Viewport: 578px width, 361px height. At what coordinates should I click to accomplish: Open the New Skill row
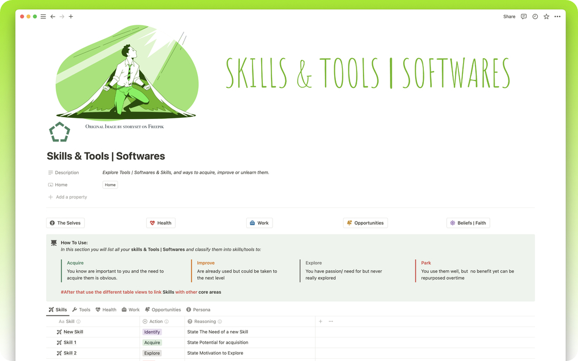(x=74, y=332)
